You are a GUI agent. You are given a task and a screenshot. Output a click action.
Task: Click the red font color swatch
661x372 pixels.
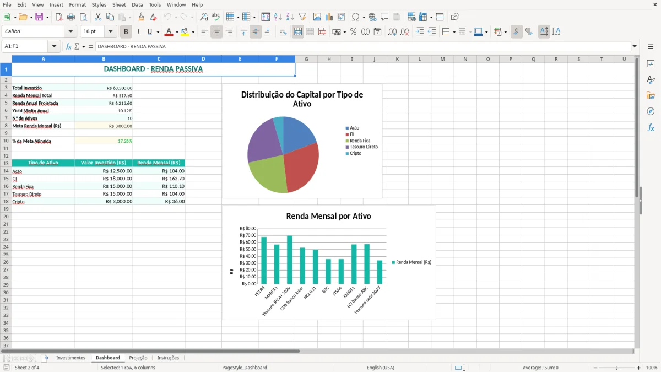point(169,32)
